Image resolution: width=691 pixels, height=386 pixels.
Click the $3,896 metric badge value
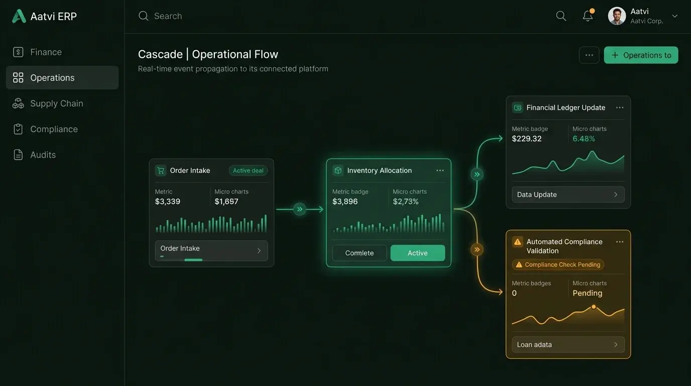345,202
